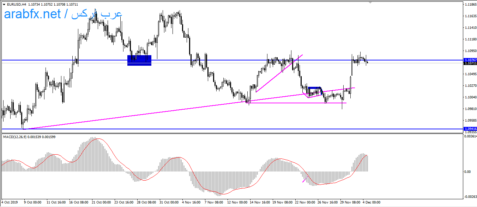The height and width of the screenshot is (207, 477).
Task: Click the short magenta mark in MACD panel
Action: tap(304, 181)
